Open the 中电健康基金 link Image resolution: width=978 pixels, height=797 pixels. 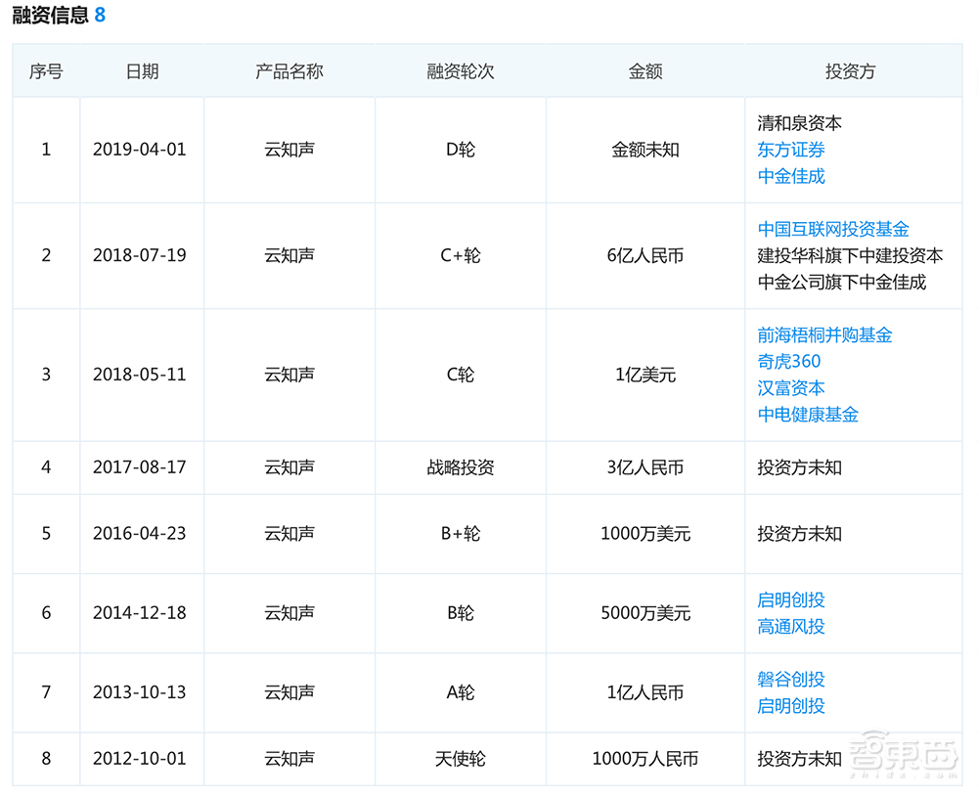809,414
